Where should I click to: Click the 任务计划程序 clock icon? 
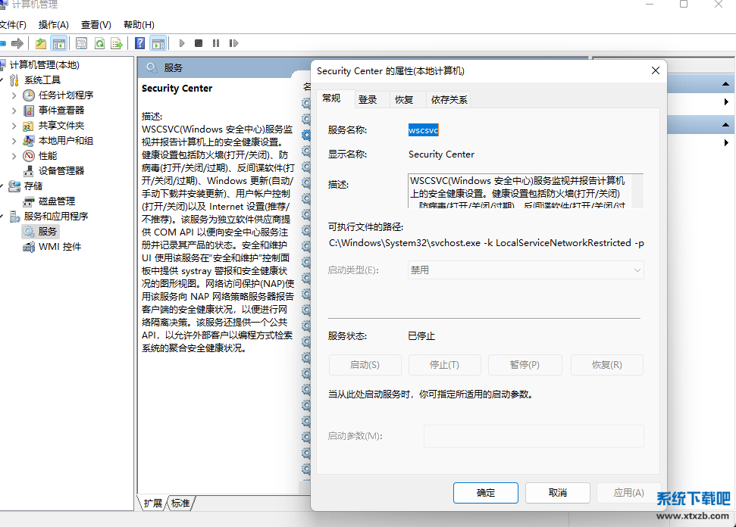point(29,95)
